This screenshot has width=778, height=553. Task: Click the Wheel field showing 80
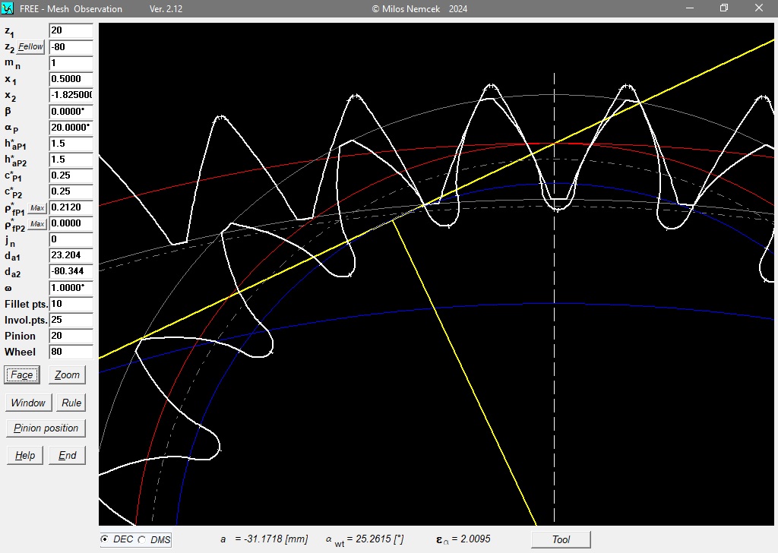[71, 352]
